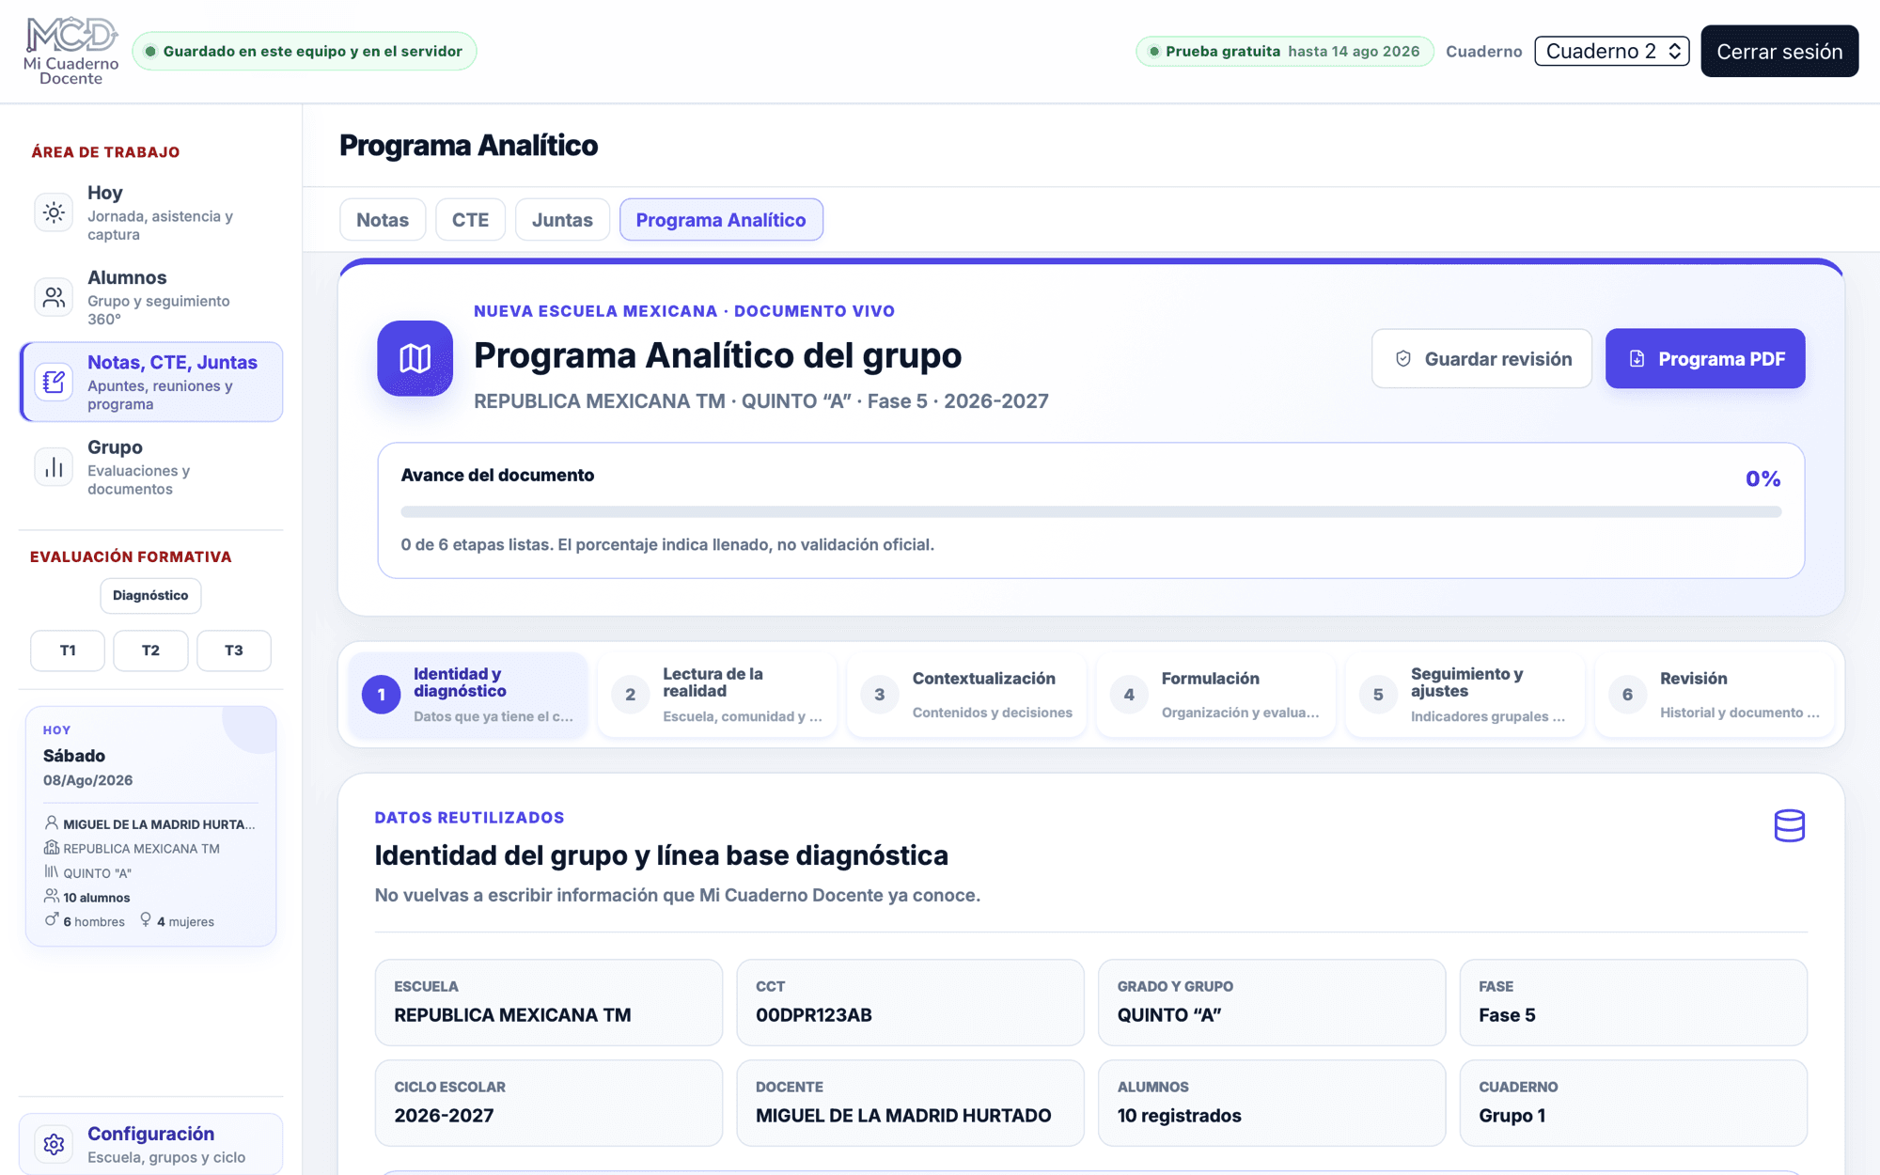This screenshot has height=1175, width=1880.
Task: Open Notas, CTE, Juntas in the sidebar
Action: [150, 382]
